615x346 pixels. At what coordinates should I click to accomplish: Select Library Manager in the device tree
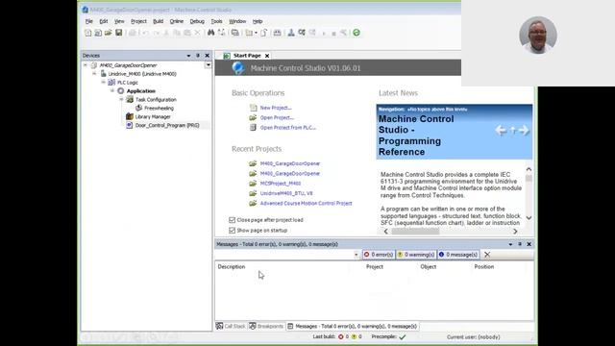tap(153, 117)
